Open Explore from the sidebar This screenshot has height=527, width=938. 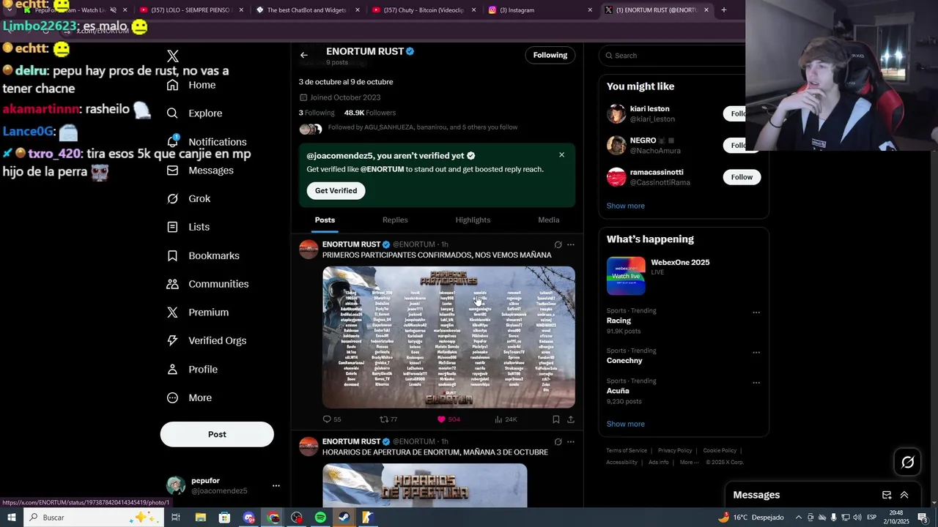[194, 113]
